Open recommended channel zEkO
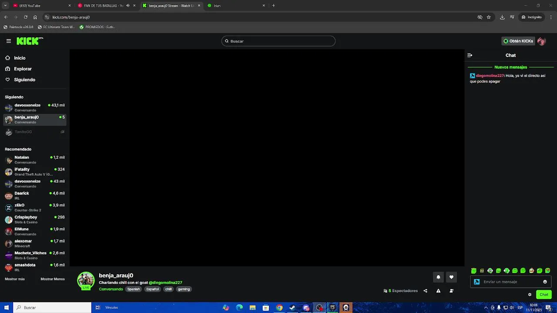The image size is (557, 313). point(35,207)
